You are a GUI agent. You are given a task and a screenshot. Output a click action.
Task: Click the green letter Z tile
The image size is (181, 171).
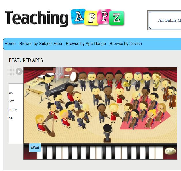[117, 18]
